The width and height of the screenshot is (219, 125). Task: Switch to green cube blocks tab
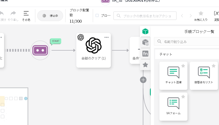click(x=145, y=32)
